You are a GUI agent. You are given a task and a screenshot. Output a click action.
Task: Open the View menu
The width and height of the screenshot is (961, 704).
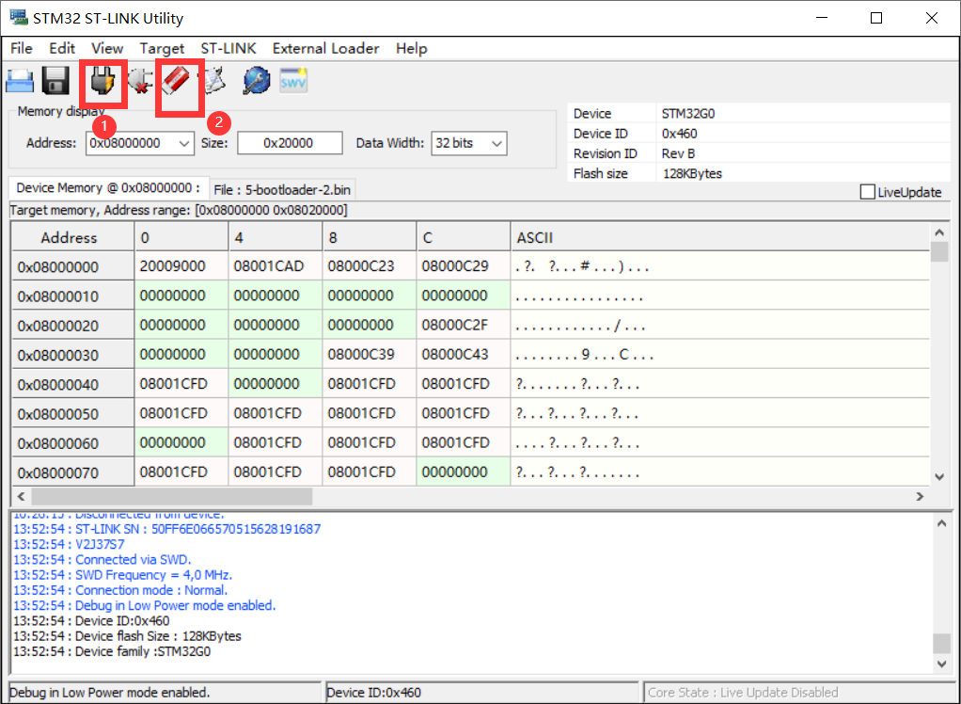[x=107, y=48]
